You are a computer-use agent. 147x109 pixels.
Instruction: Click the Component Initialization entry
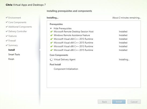[x=66, y=69]
